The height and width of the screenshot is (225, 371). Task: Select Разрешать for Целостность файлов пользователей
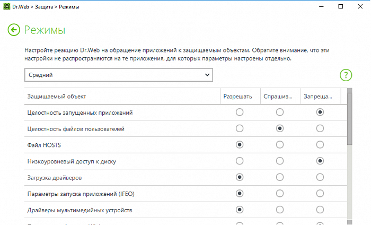[240, 128]
